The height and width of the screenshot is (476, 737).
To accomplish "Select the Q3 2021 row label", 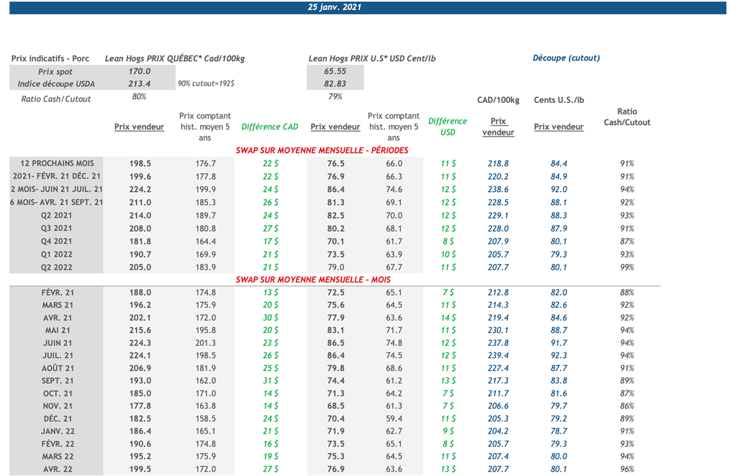I will [58, 228].
